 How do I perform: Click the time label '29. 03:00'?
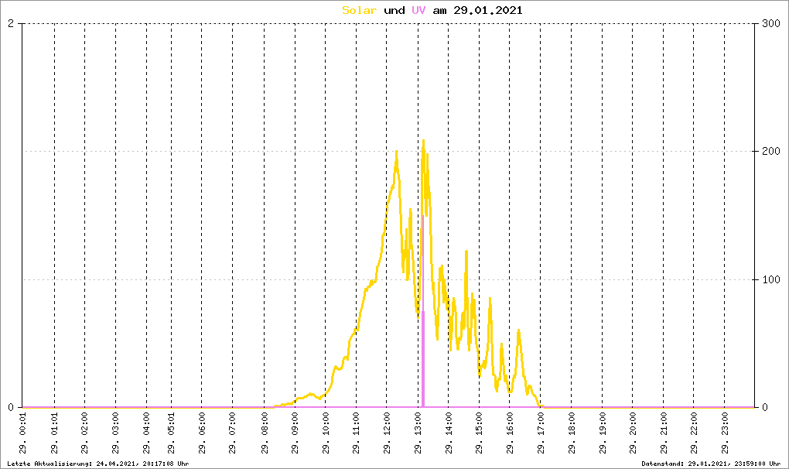coord(116,433)
